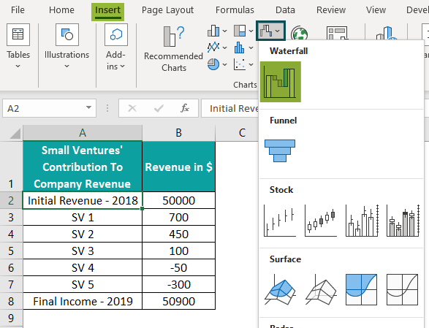
Task: Click the 'Small Ventures' Contribution' header cell
Action: coord(83,167)
